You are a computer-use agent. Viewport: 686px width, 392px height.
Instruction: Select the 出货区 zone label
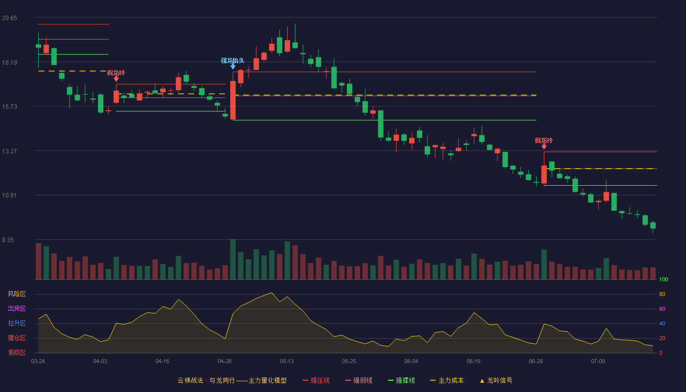coord(17,309)
